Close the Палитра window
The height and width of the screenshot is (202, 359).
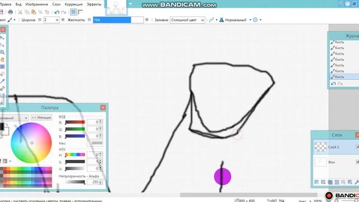tap(103, 107)
